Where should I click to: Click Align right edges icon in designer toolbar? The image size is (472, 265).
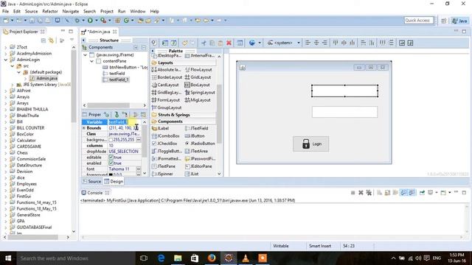tap(324, 43)
